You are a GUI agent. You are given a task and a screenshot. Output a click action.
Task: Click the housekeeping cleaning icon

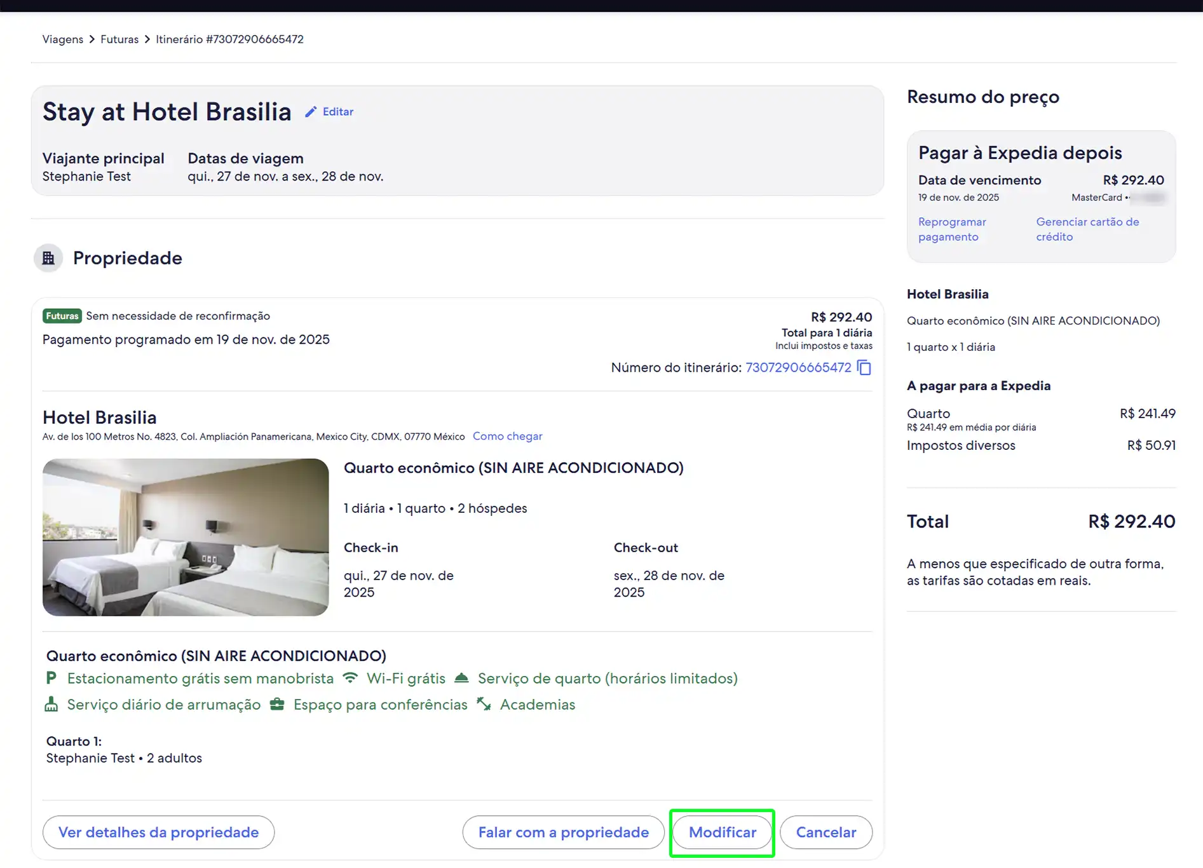(51, 704)
